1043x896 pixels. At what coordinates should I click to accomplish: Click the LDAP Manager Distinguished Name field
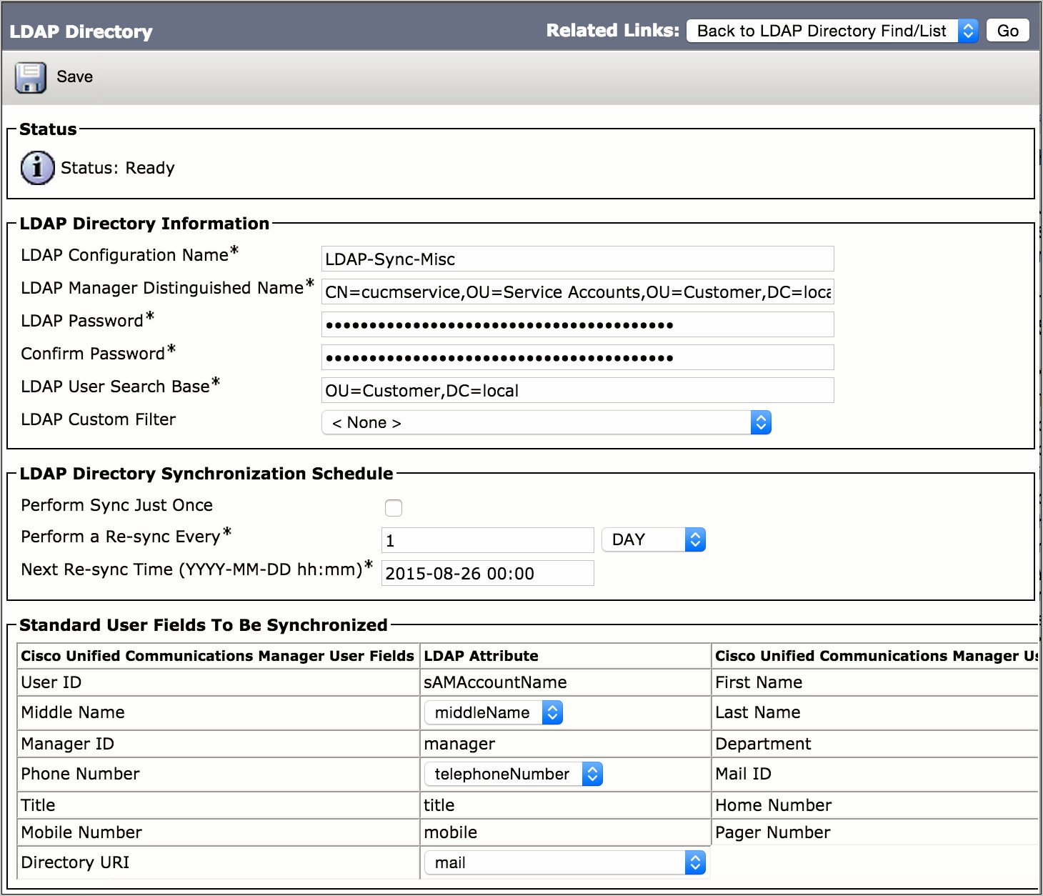tap(578, 292)
